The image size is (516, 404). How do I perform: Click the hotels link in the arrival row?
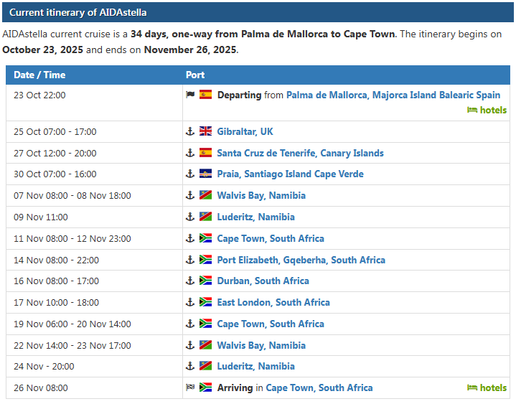click(x=487, y=387)
